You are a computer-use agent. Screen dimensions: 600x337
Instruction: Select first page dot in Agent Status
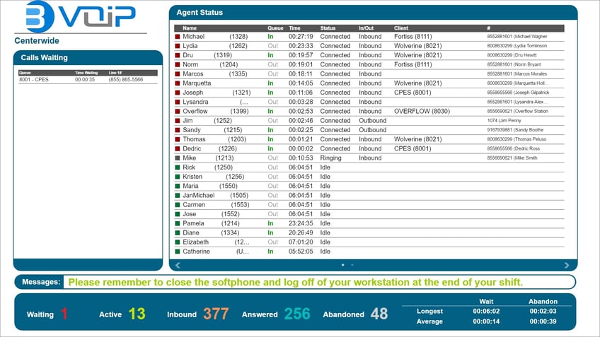(343, 265)
